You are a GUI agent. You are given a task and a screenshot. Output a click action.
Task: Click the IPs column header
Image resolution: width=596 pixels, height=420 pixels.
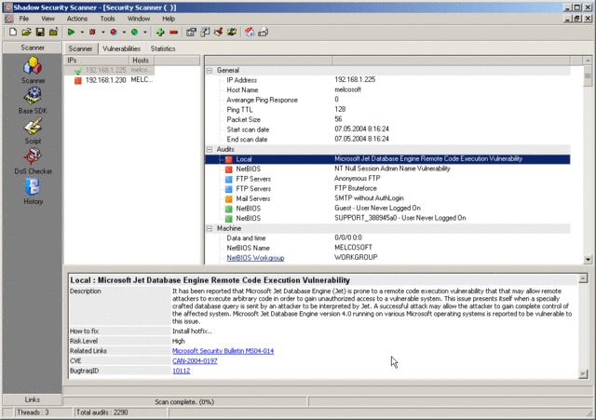point(97,61)
